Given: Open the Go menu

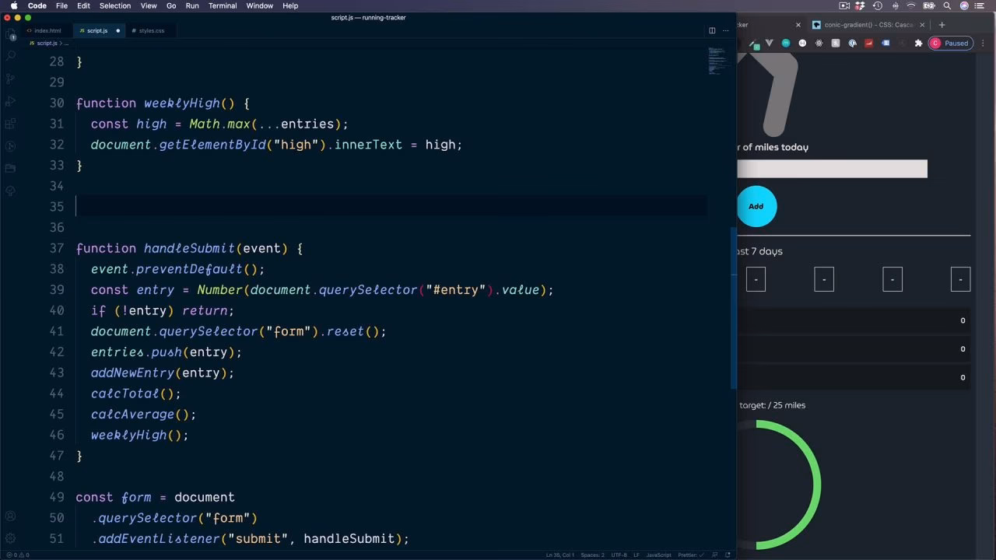Looking at the screenshot, I should pos(171,5).
